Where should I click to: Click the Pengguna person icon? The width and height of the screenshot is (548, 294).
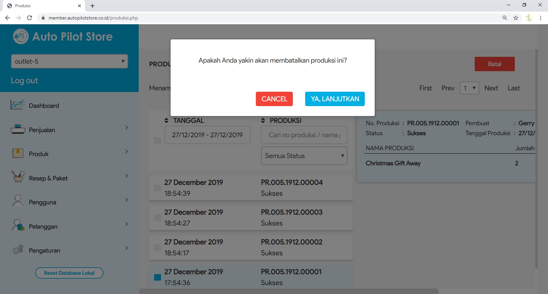coord(18,201)
